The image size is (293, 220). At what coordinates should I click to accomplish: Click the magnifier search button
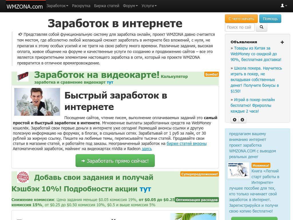click(262, 27)
